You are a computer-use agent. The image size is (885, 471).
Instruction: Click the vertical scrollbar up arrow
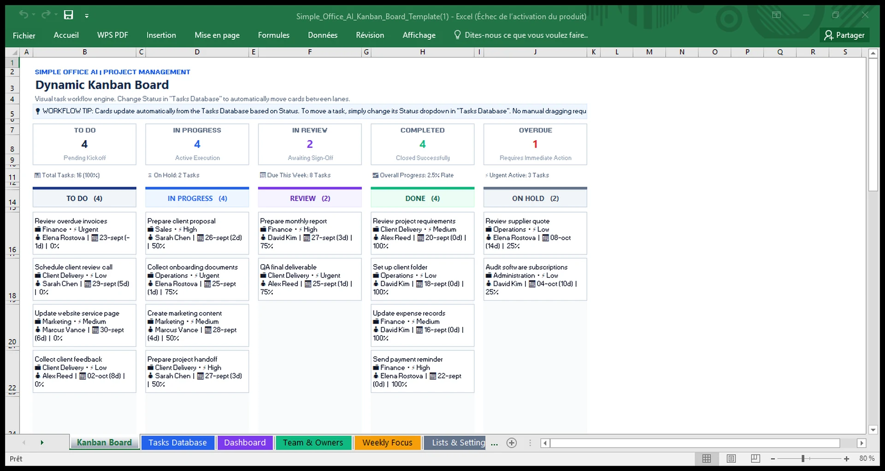click(873, 53)
